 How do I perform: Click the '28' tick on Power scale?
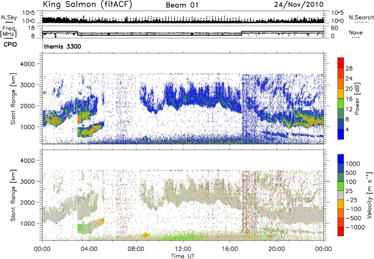349,68
